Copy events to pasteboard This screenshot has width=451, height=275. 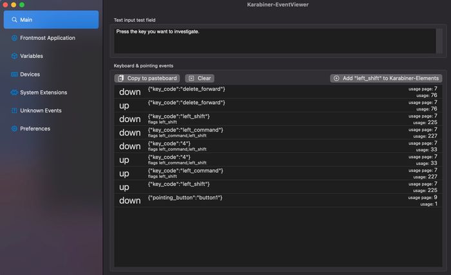pos(147,78)
